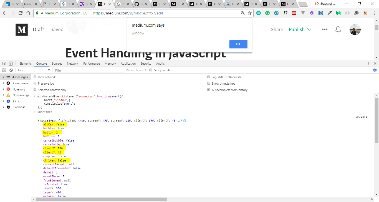The height and width of the screenshot is (202, 379).
Task: Close the DevTools panel
Action: [x=375, y=64]
